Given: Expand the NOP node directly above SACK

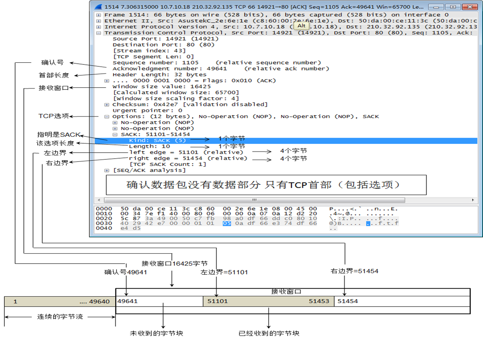Looking at the screenshot, I should coord(115,128).
